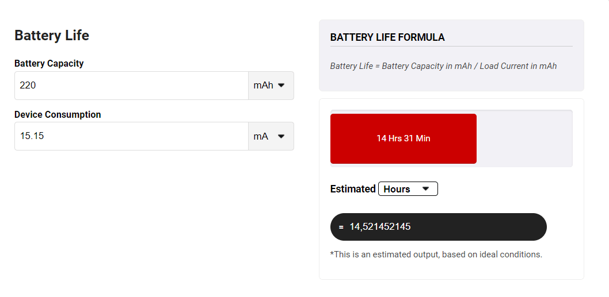609x297 pixels.
Task: Click the estimated output disclaimer text
Action: pyautogui.click(x=436, y=254)
